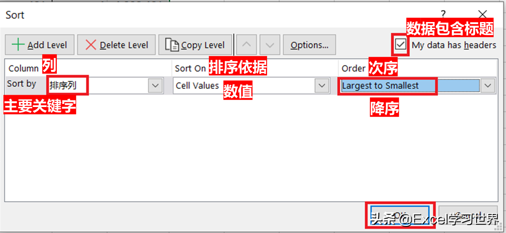Select the Sort by level row label
Screen dimensions: 506x233
[x=22, y=84]
